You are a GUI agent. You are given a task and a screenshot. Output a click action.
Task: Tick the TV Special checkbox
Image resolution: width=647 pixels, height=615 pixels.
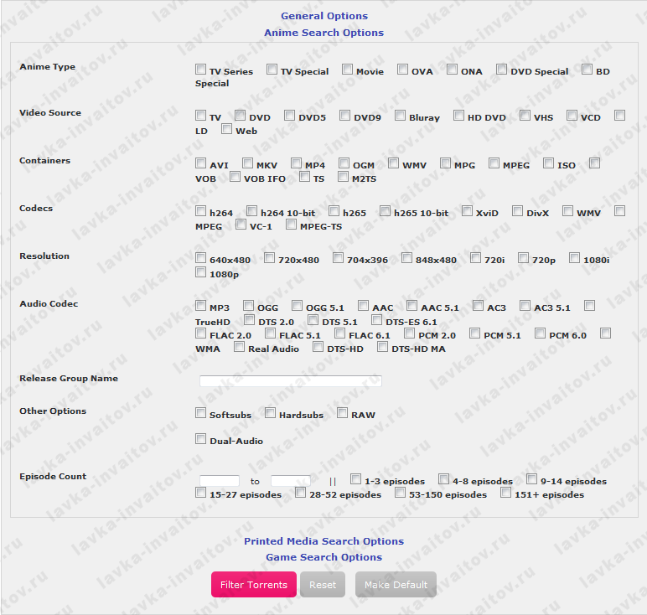pyautogui.click(x=272, y=69)
